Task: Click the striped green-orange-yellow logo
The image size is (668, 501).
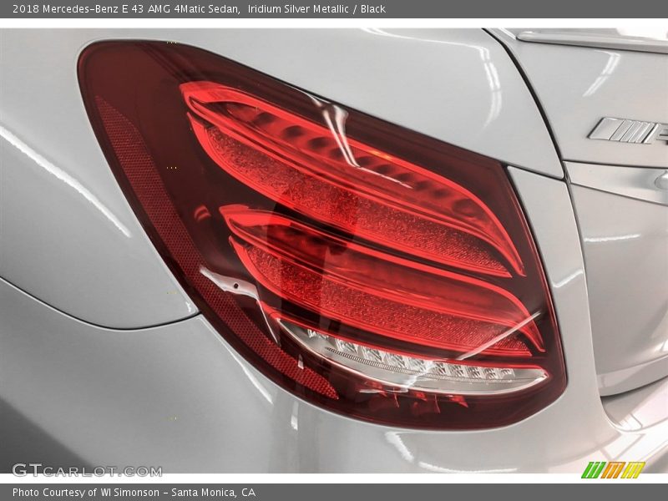Action: (613, 470)
